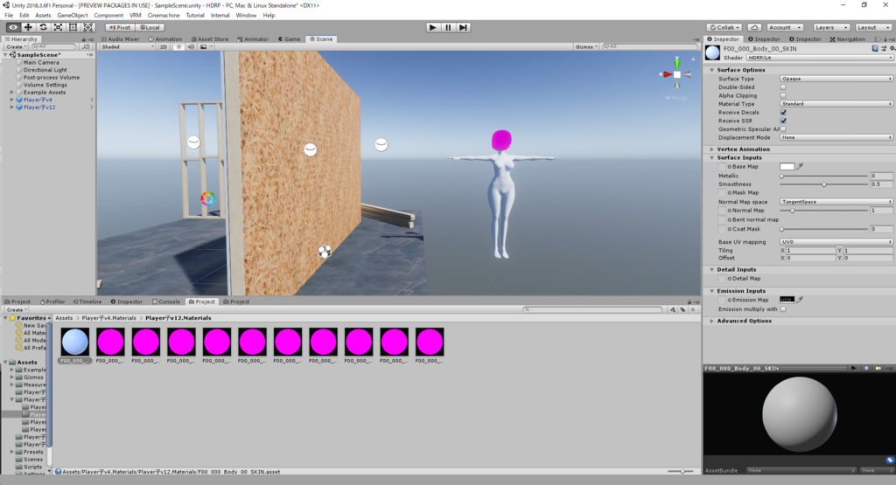Open the Gizmos dropdown
The height and width of the screenshot is (485, 896).
(x=586, y=47)
